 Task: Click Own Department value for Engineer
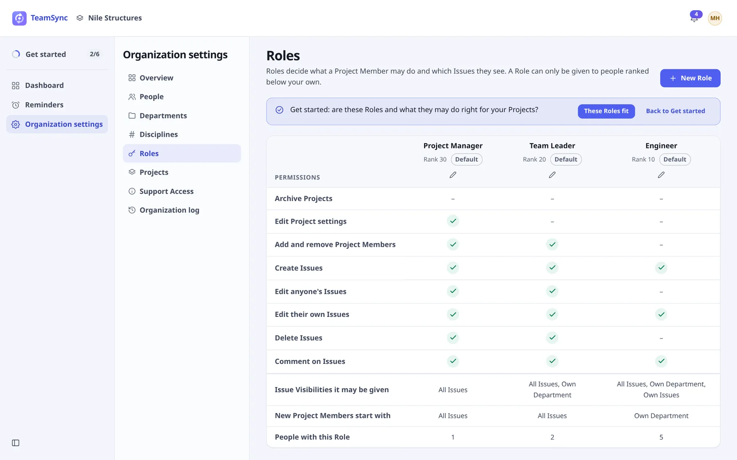pos(661,416)
